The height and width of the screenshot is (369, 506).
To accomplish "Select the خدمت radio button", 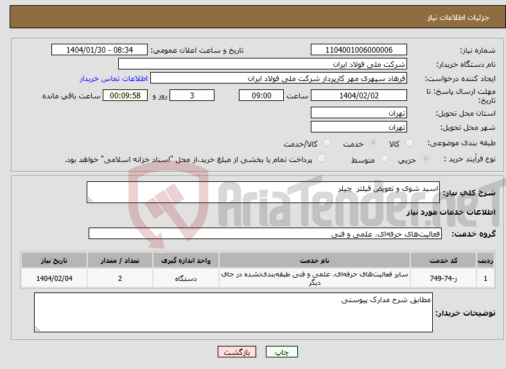I will 373,143.
